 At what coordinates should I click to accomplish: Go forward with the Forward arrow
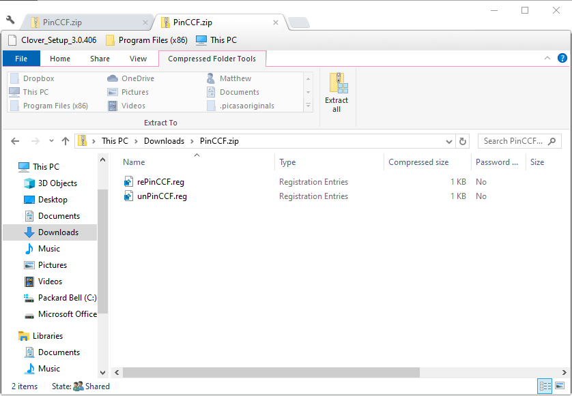[35, 141]
